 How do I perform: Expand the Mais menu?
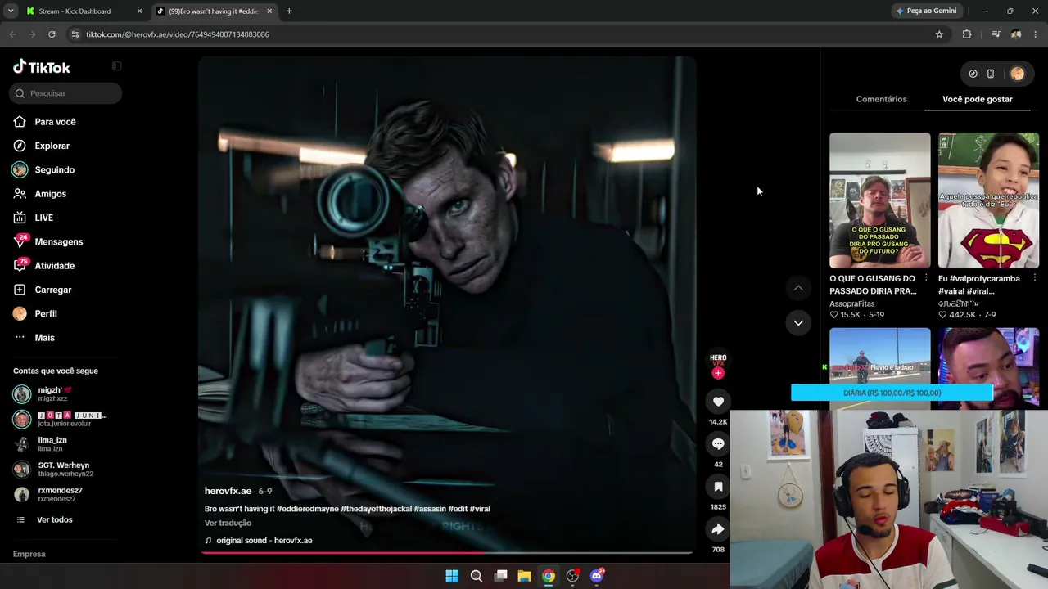pyautogui.click(x=44, y=338)
